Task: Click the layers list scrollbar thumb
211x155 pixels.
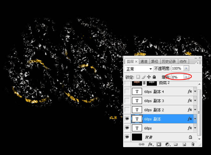Action: point(199,112)
